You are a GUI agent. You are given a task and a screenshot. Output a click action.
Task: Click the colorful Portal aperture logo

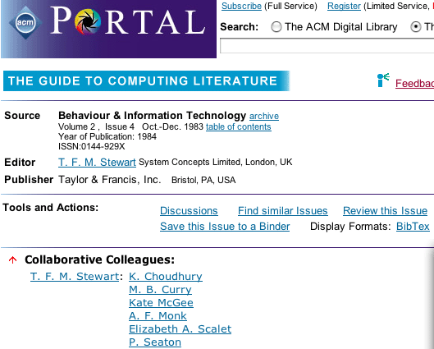[88, 21]
